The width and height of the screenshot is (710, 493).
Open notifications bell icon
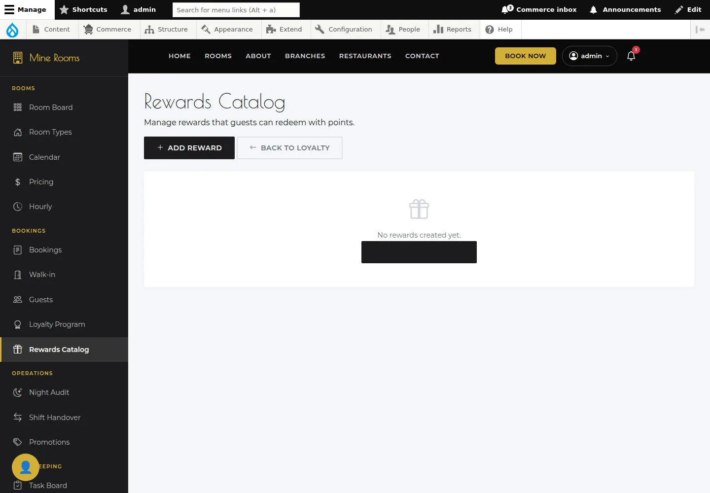[x=631, y=56]
